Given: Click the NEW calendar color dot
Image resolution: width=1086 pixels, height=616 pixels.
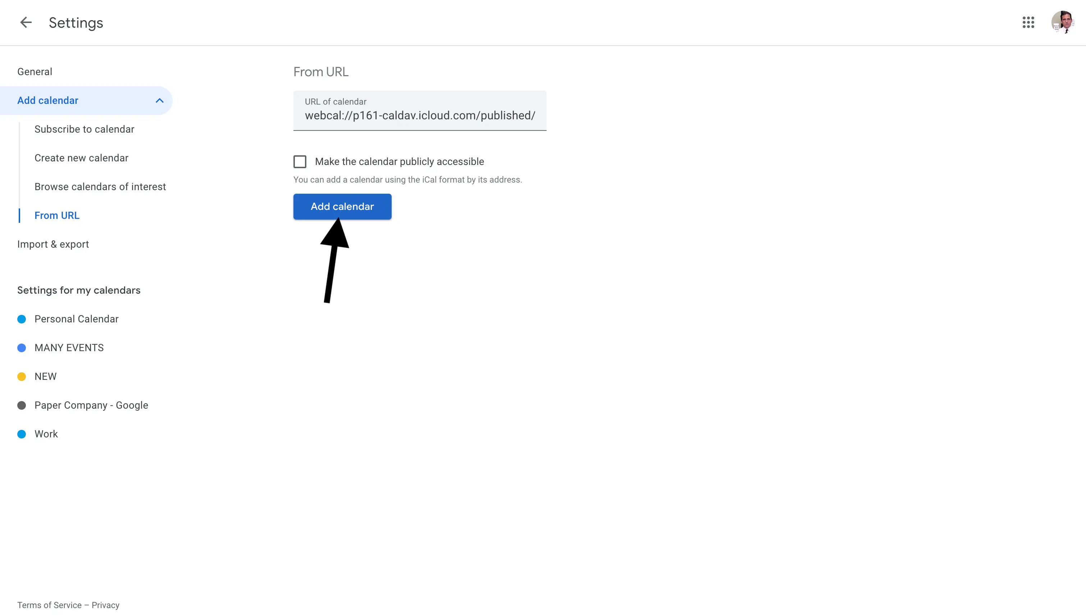Looking at the screenshot, I should point(20,376).
